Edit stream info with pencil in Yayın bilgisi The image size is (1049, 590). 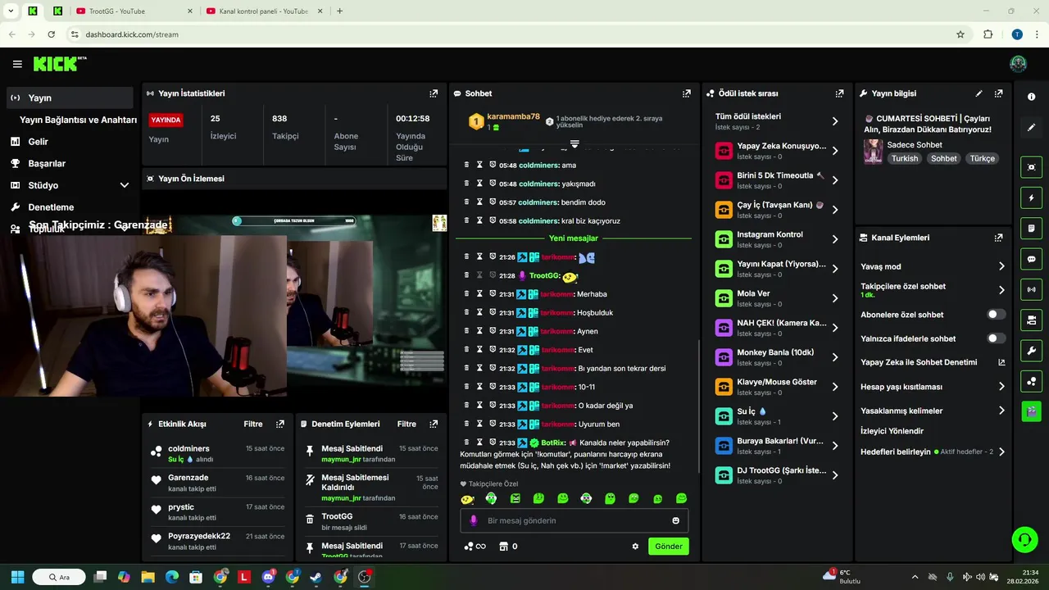[979, 93]
